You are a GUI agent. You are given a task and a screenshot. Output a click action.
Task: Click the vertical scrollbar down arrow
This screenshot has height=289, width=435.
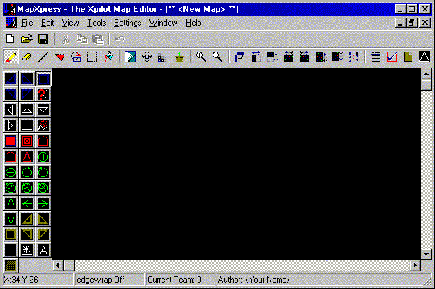coord(426,253)
